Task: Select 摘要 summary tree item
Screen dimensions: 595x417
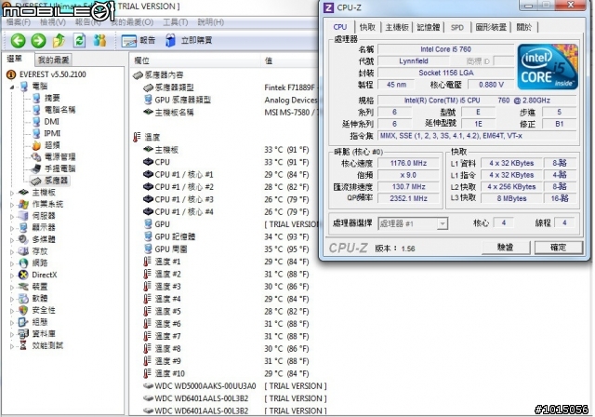Action: [x=52, y=98]
